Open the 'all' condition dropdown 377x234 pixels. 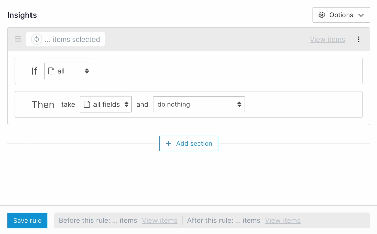pos(68,71)
